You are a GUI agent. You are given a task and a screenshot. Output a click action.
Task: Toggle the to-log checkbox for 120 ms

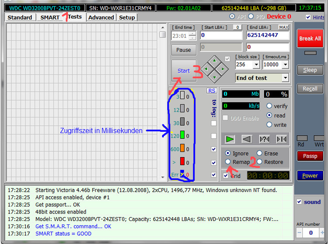(x=213, y=136)
